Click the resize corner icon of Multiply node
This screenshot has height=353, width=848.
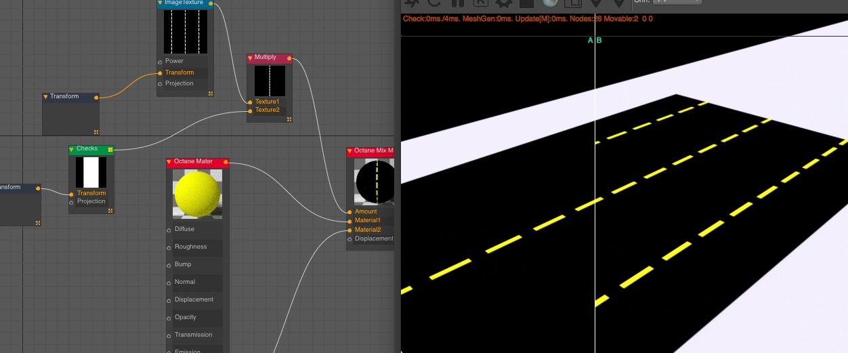pos(289,119)
